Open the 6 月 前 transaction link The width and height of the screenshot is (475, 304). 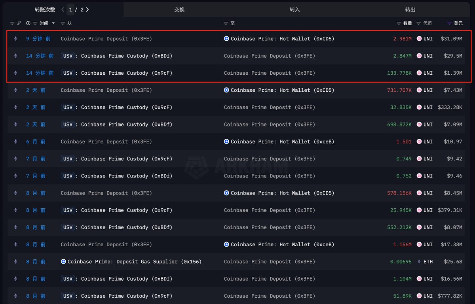coord(36,142)
